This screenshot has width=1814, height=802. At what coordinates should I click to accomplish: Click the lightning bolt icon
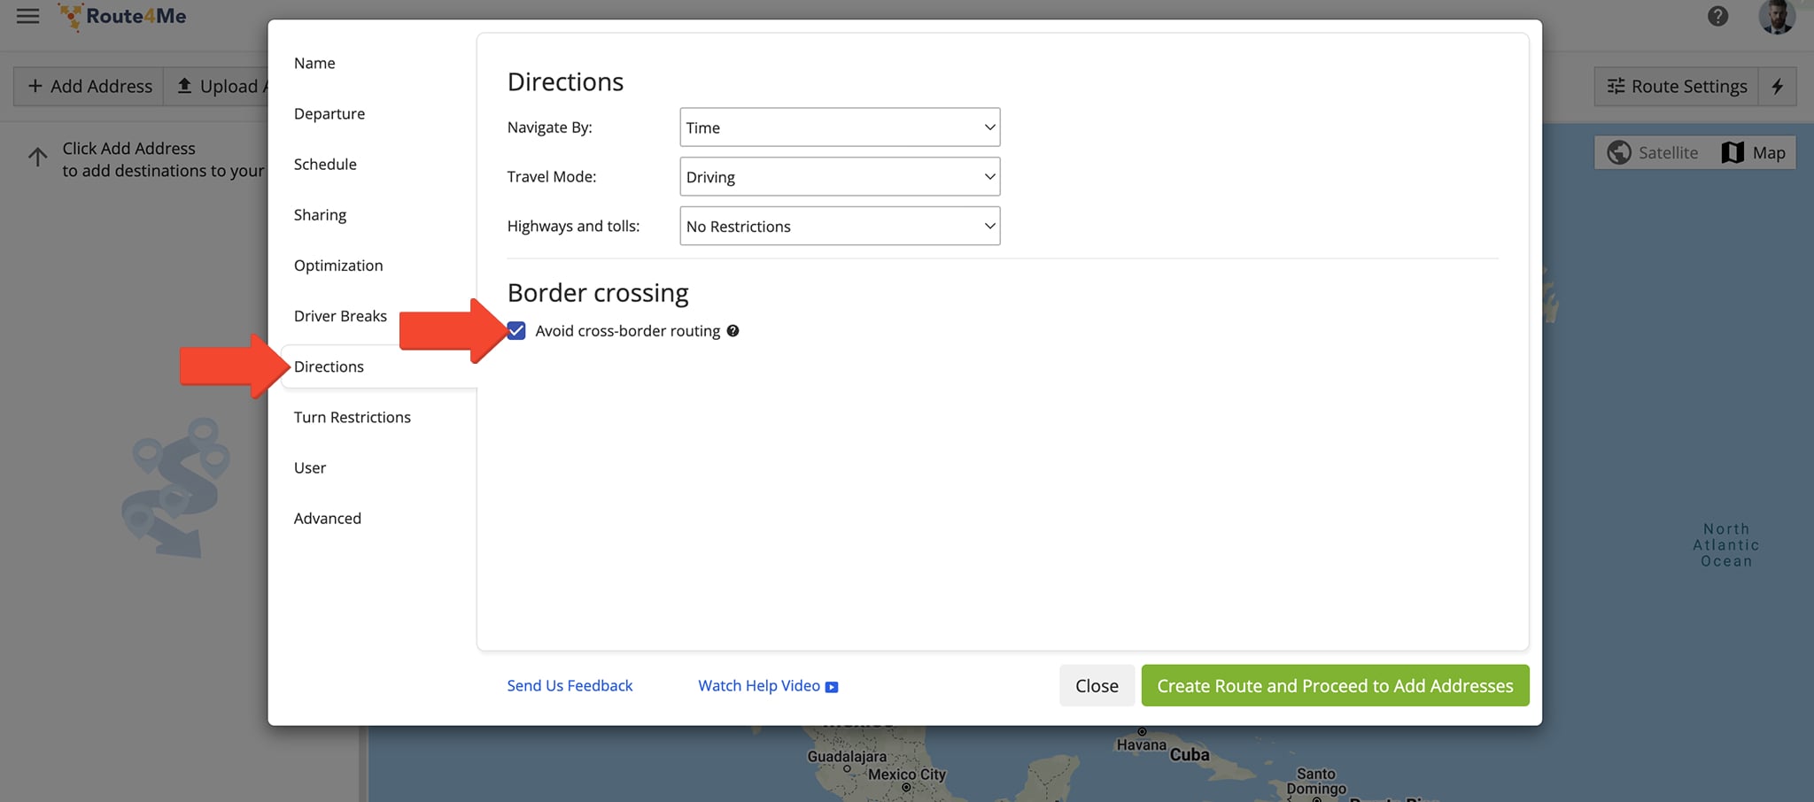tap(1777, 86)
